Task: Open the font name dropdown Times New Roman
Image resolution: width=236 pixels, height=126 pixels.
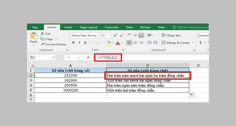Action: 98,36
